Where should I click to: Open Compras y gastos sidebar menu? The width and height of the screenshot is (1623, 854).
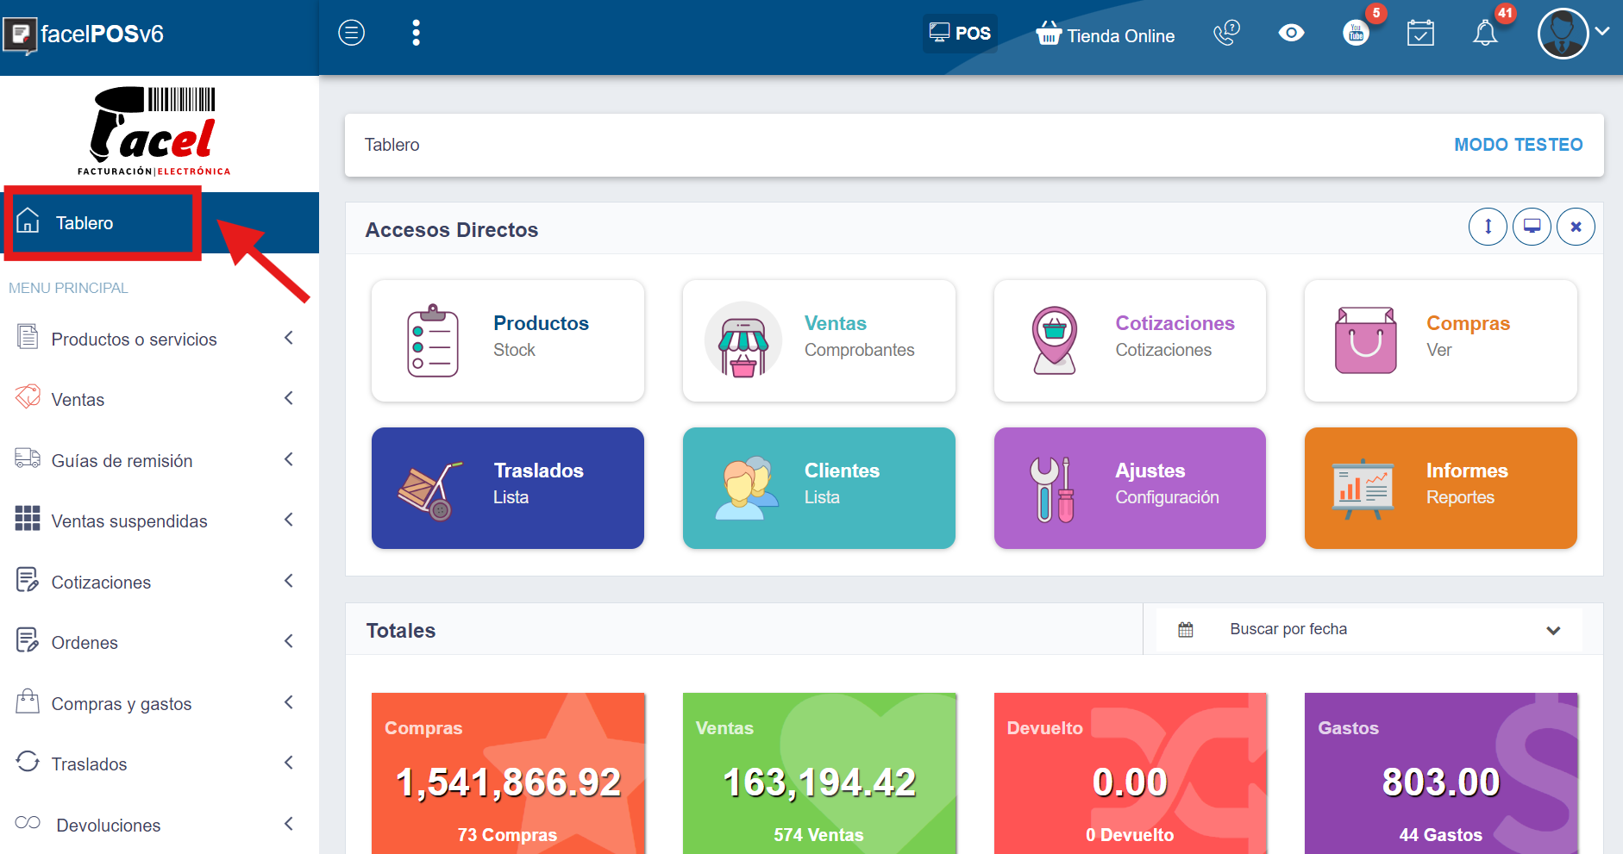point(155,703)
